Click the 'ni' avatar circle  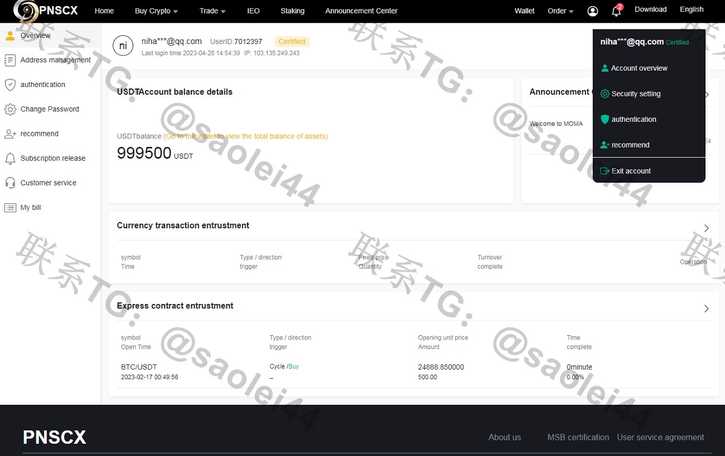[x=123, y=46]
